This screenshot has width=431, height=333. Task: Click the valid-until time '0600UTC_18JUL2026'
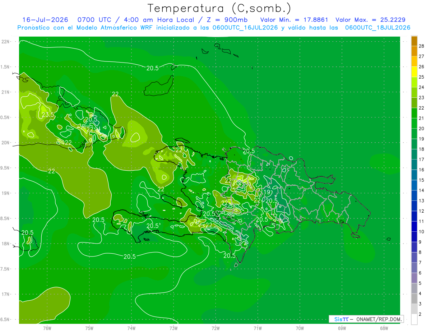(377, 28)
